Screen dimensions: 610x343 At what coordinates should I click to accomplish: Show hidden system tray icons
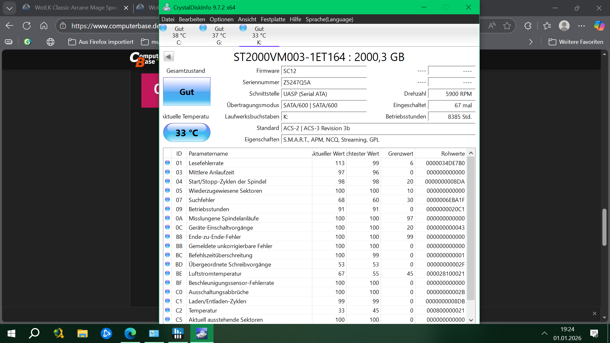tap(544, 333)
